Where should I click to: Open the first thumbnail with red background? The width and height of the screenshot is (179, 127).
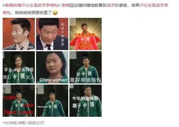coord(19,34)
